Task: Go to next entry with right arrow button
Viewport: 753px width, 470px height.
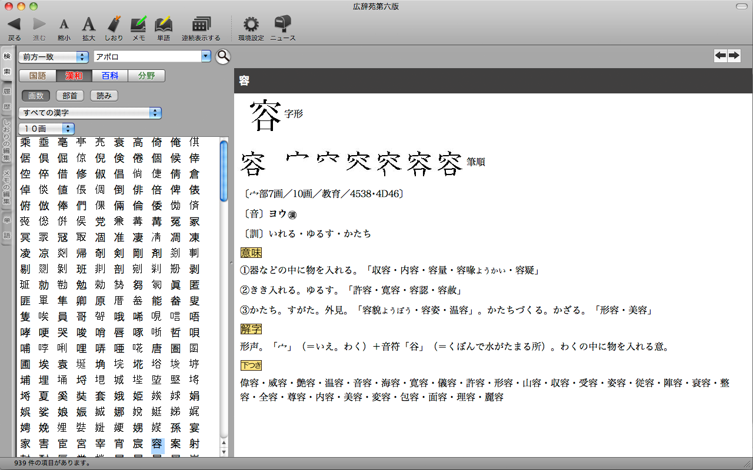Action: point(734,56)
